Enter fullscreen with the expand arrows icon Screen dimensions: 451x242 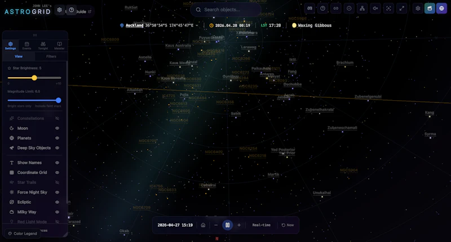[401, 8]
